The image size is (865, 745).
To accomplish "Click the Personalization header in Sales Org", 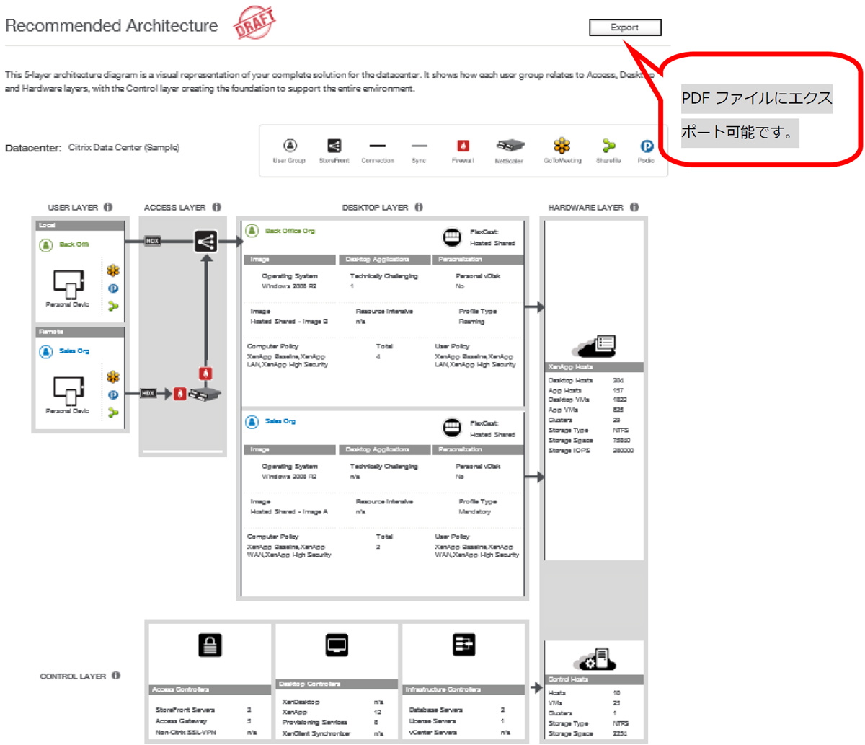I will (x=477, y=449).
